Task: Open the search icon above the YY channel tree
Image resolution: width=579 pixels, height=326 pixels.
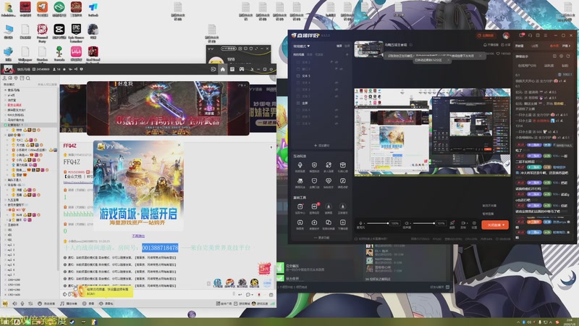Action: [28, 78]
